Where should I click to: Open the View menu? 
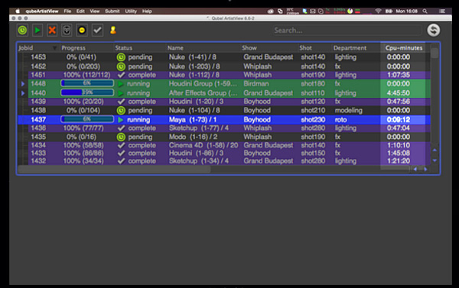point(95,11)
